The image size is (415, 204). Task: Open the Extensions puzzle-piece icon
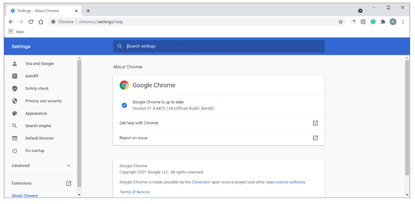click(382, 22)
